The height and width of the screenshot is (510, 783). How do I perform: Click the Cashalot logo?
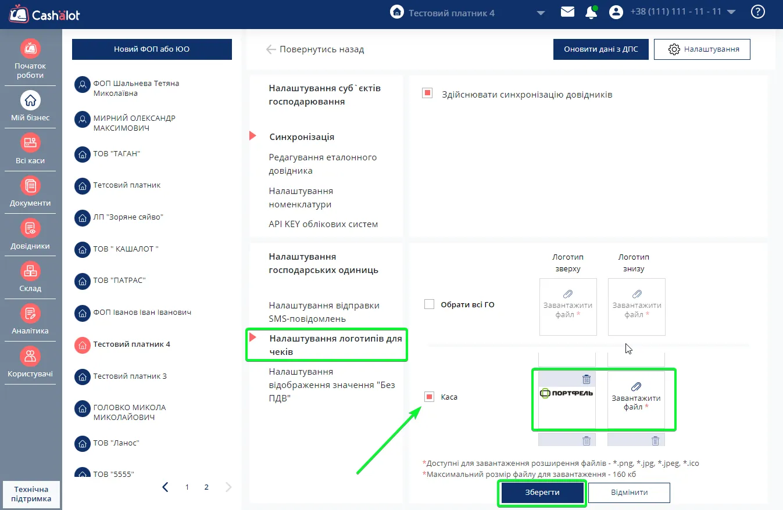(x=44, y=13)
